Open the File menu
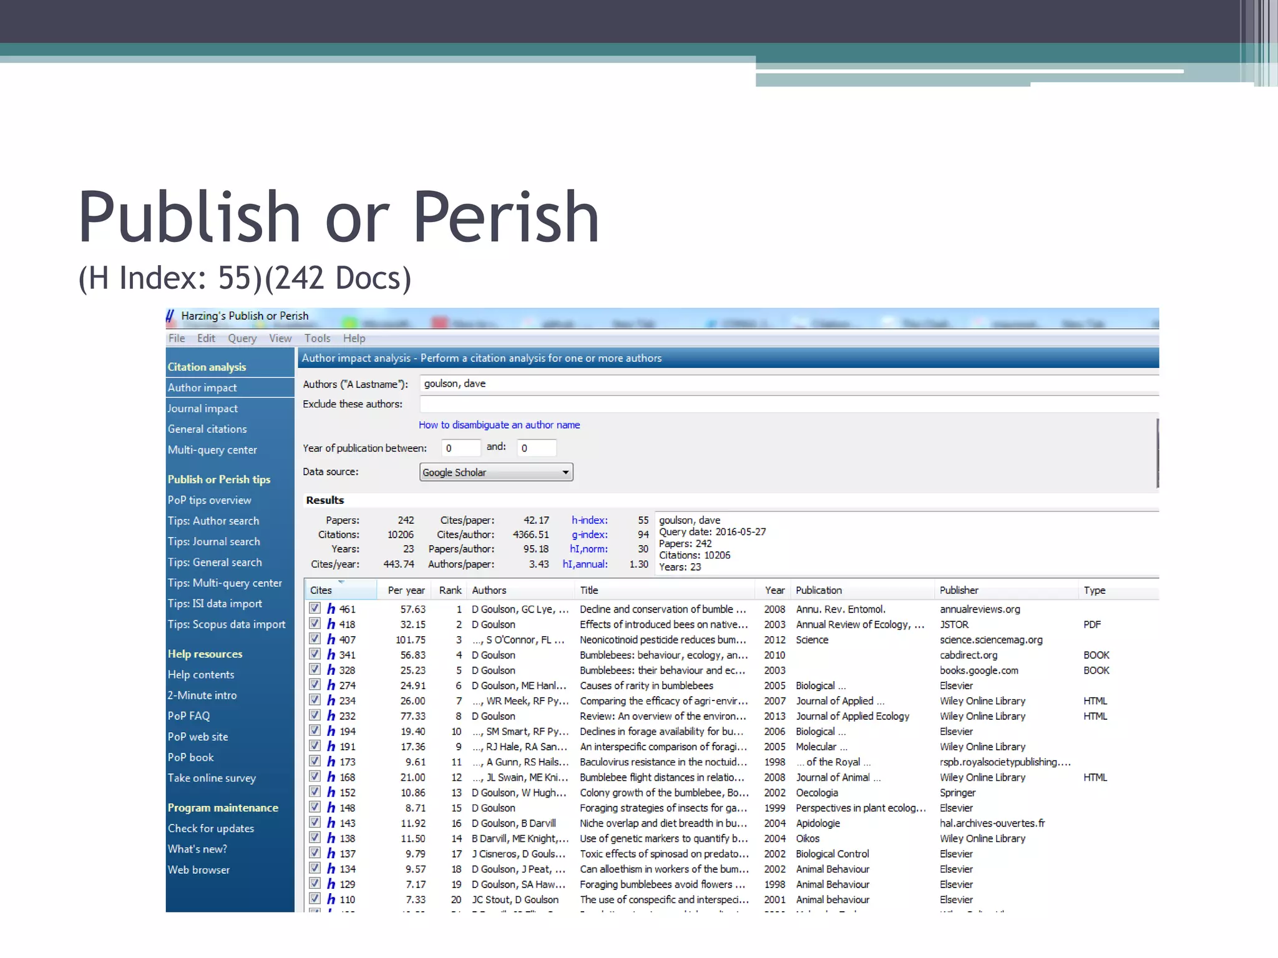This screenshot has height=958, width=1278. point(177,338)
